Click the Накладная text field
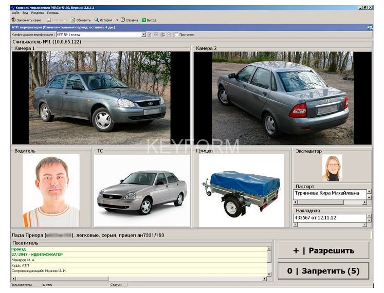 pos(329,217)
